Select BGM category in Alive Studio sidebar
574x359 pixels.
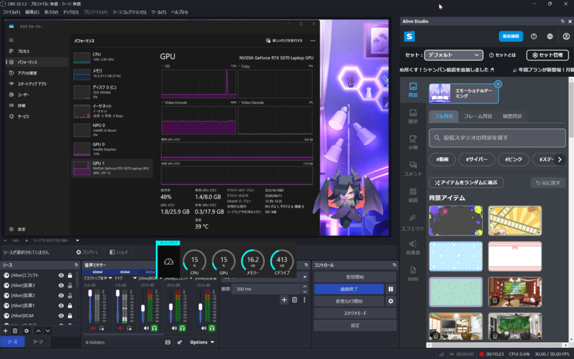413,274
